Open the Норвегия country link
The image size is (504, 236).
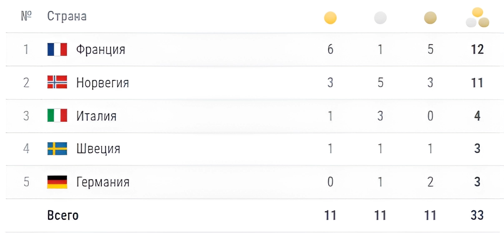[x=102, y=83]
